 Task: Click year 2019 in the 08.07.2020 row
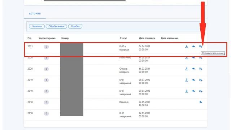click(30, 80)
